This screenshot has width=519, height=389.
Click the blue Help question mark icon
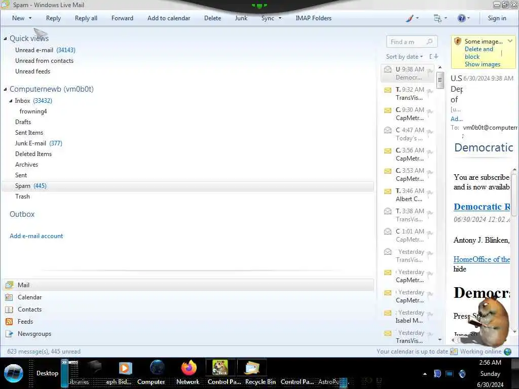461,18
